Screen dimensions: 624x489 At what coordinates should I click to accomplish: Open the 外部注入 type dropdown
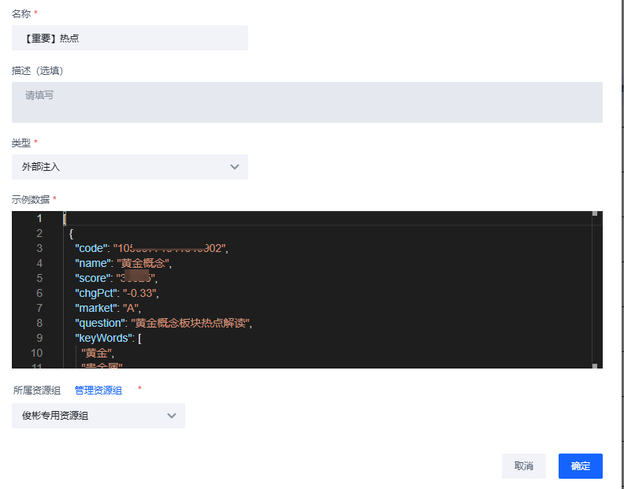pos(129,167)
